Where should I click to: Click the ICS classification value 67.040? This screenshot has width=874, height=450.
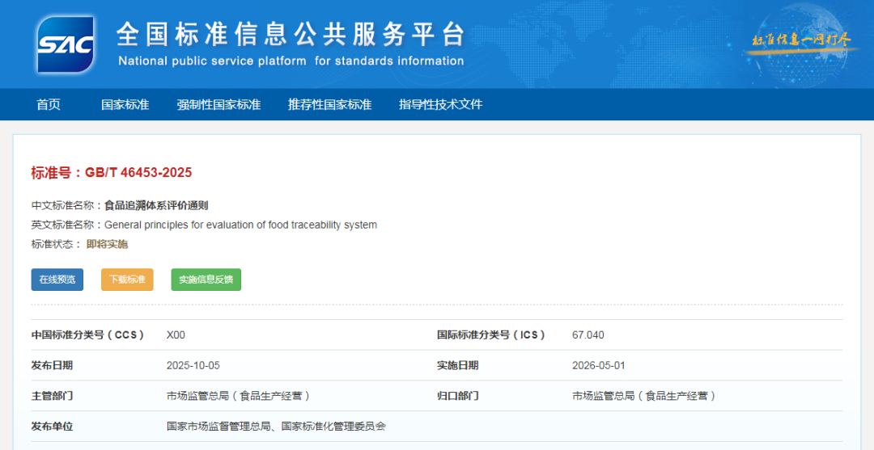[588, 335]
